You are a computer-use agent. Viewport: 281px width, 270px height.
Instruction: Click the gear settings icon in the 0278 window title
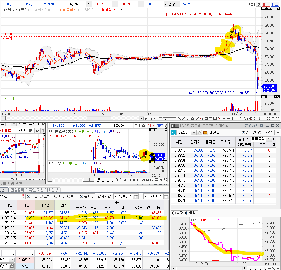click(x=261, y=126)
